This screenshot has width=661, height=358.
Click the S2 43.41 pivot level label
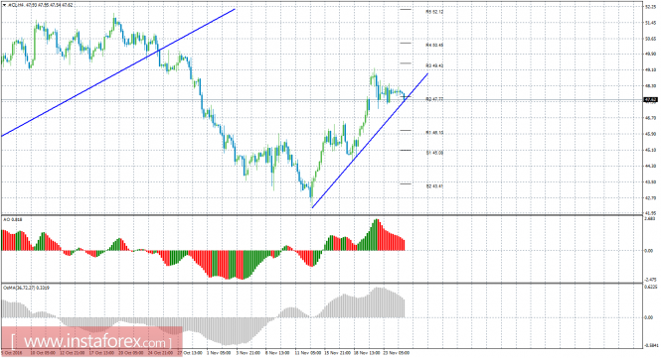point(435,186)
